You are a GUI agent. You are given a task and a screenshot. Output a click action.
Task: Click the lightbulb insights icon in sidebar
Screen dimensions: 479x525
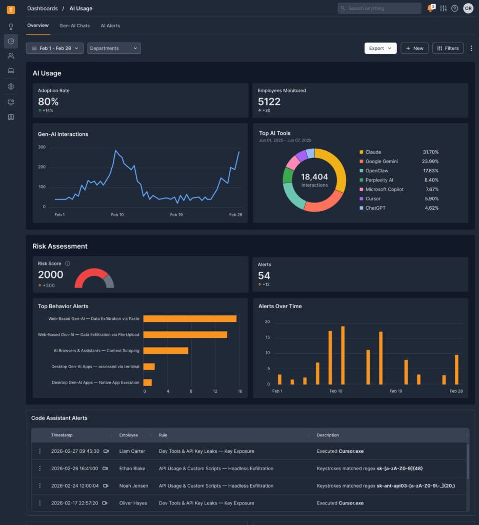point(11,27)
